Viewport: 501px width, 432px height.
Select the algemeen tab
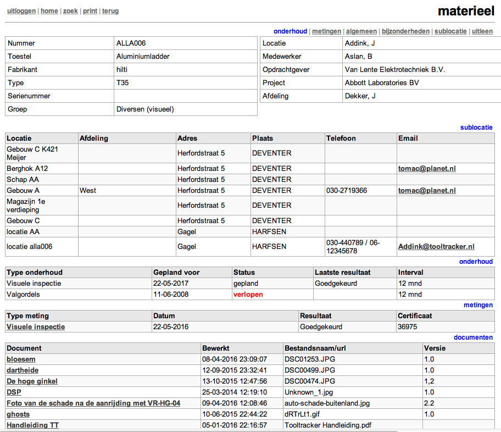pos(361,31)
